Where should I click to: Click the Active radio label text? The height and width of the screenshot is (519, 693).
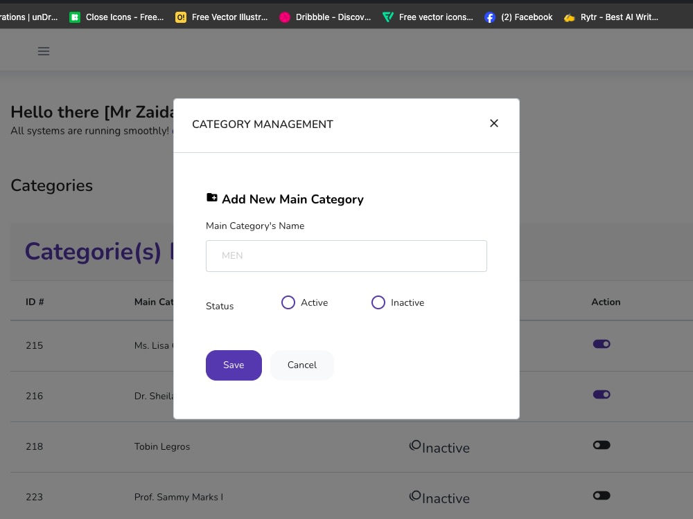(314, 303)
